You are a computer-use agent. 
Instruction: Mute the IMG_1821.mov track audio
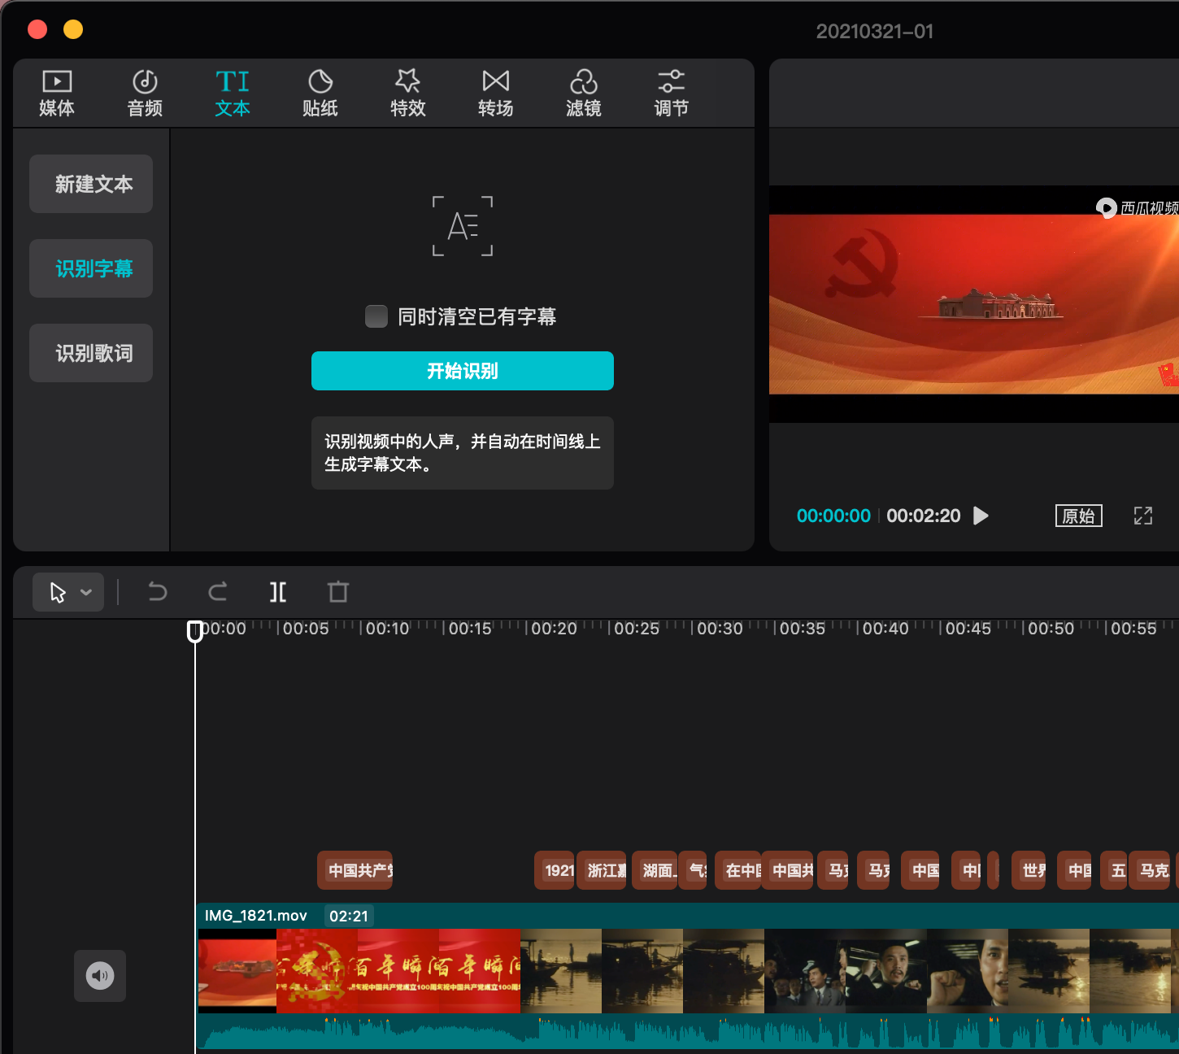pyautogui.click(x=99, y=975)
